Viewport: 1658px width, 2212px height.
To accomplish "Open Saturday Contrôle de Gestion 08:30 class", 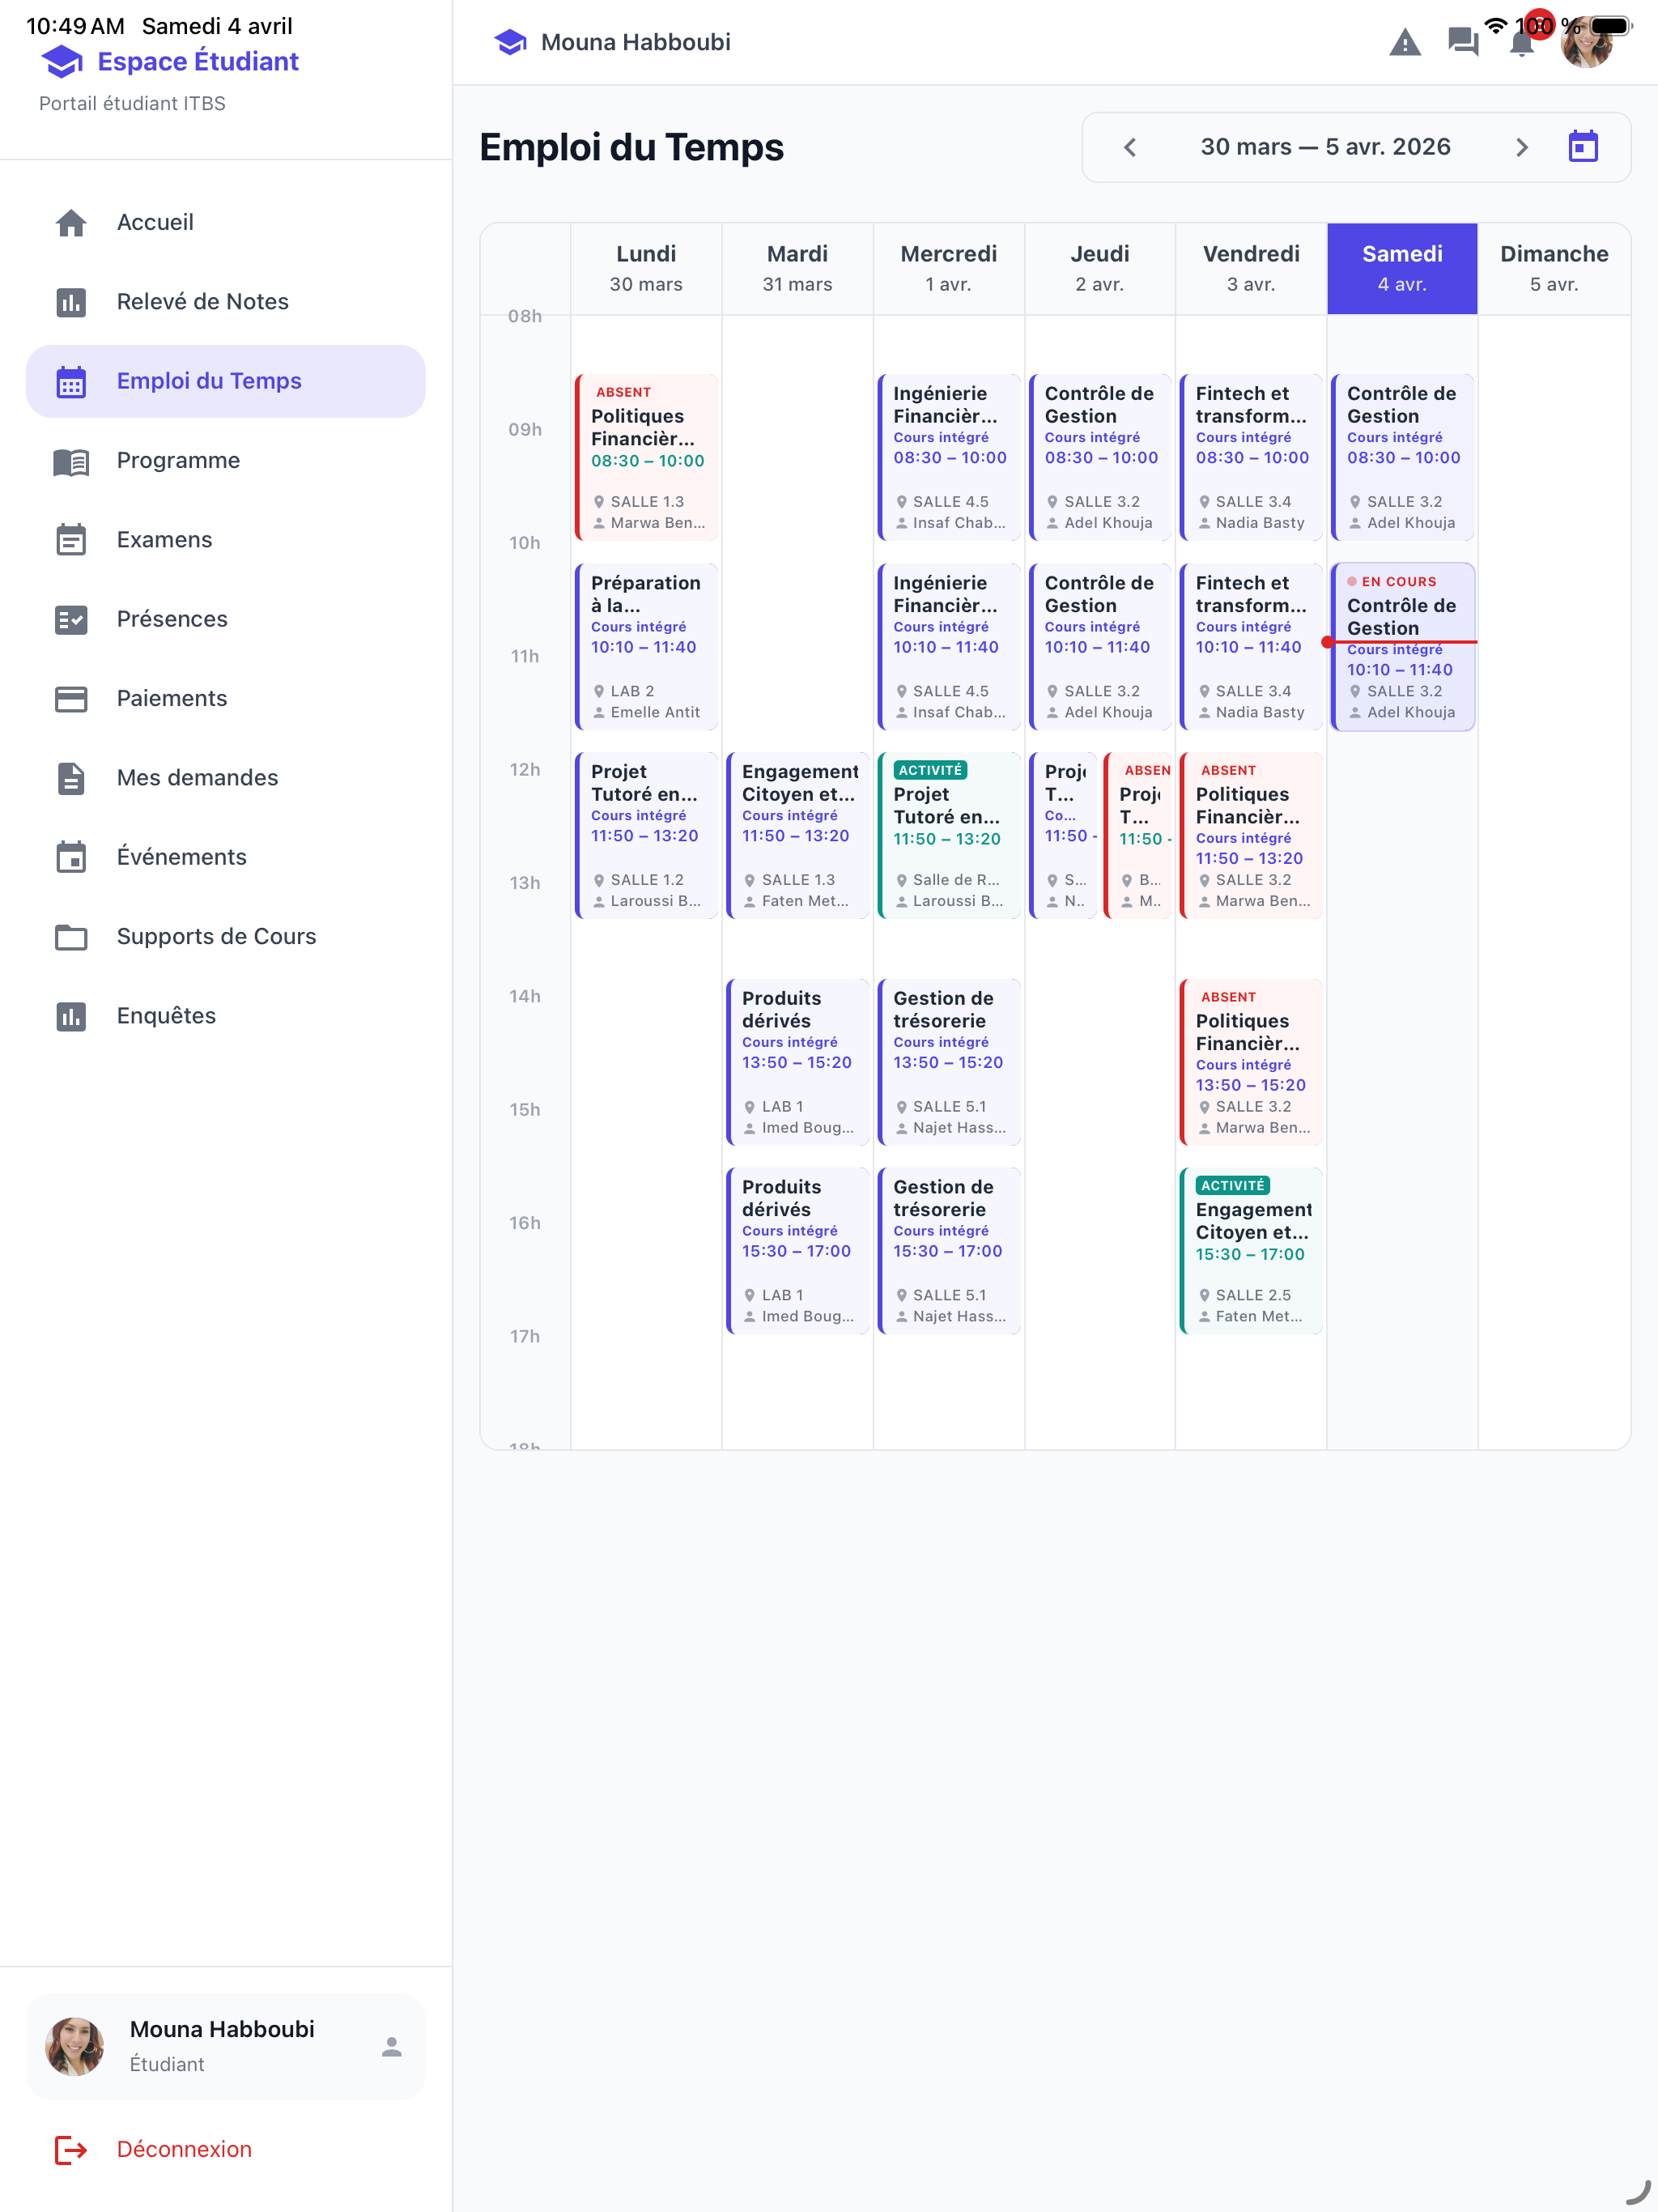I will [x=1402, y=458].
